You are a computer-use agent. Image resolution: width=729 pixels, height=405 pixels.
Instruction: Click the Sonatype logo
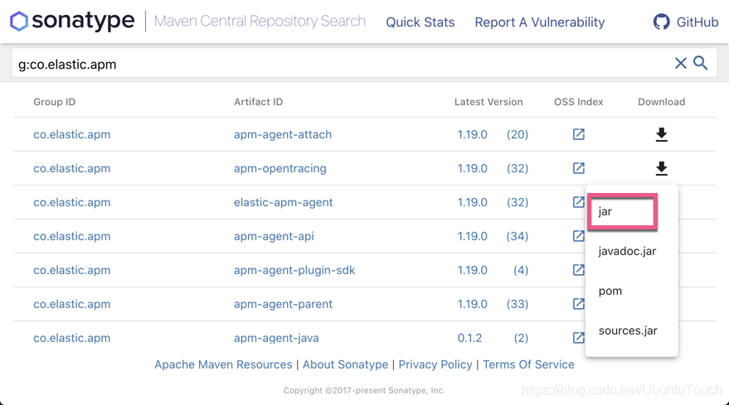tap(72, 21)
